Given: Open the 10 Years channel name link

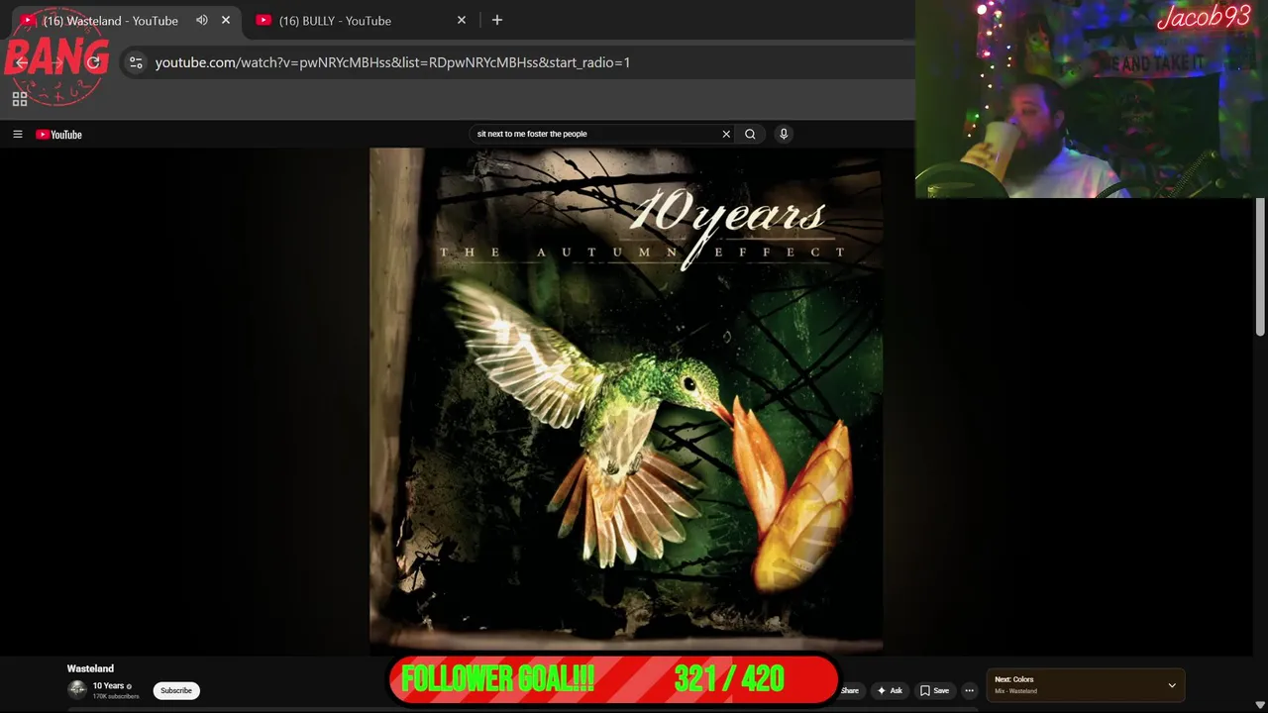Looking at the screenshot, I should pyautogui.click(x=108, y=685).
